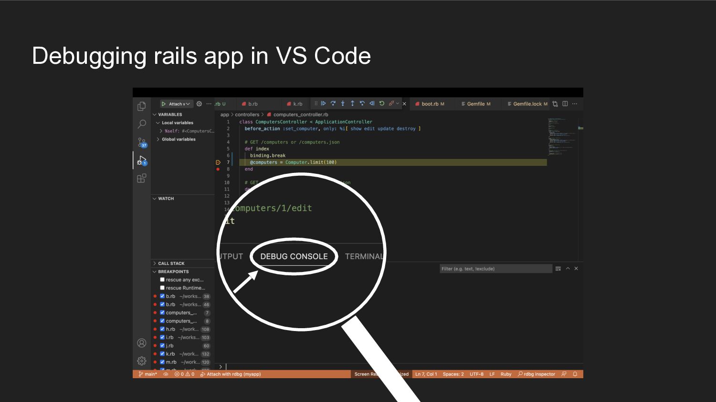Open notifications bell in status bar
The height and width of the screenshot is (402, 716).
tap(575, 374)
